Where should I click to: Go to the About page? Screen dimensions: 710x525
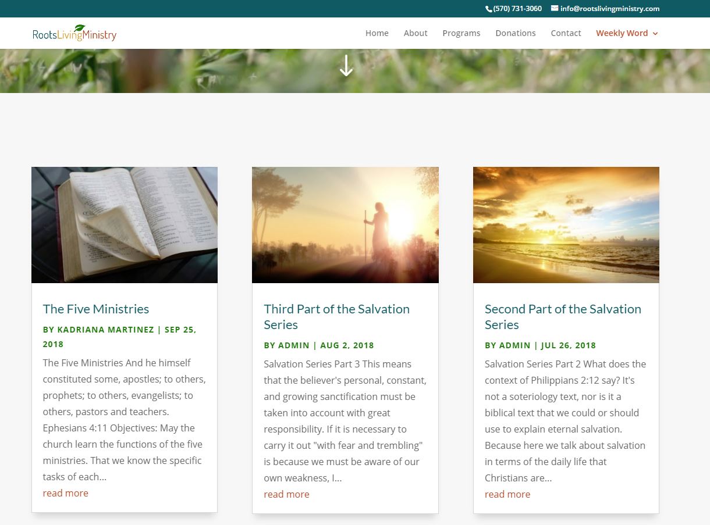pos(416,33)
